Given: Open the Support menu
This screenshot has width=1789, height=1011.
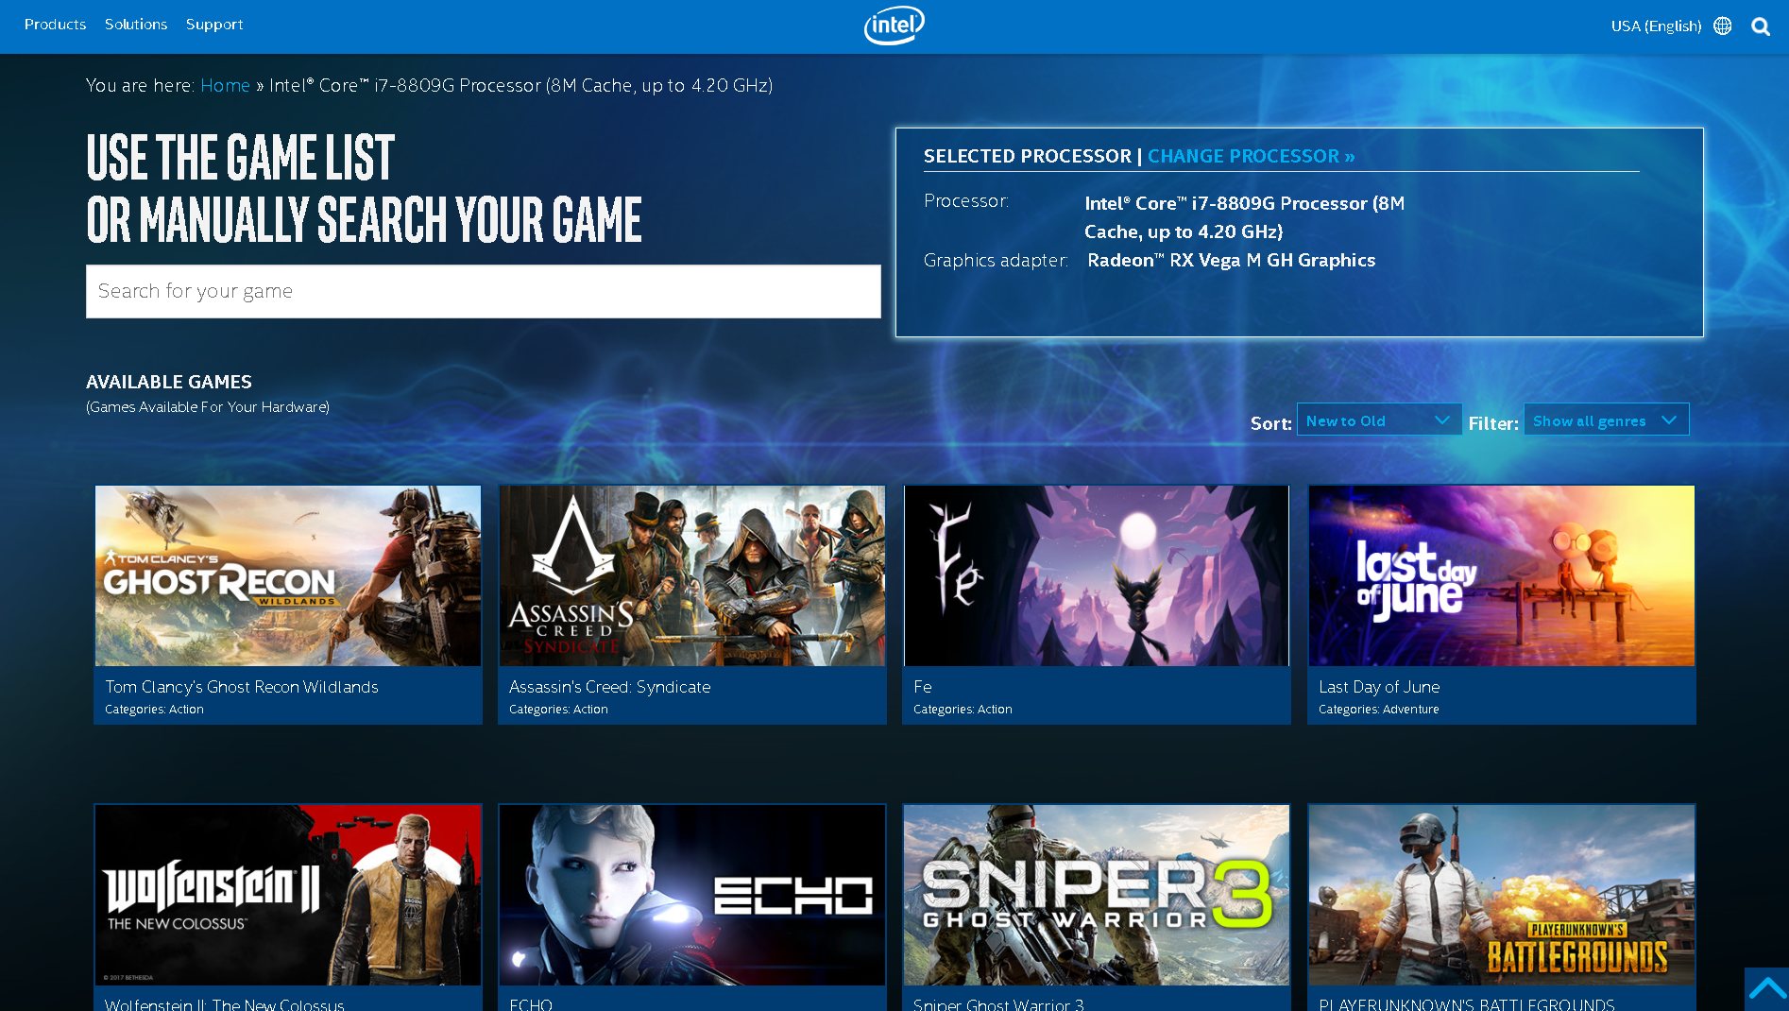Looking at the screenshot, I should (214, 25).
